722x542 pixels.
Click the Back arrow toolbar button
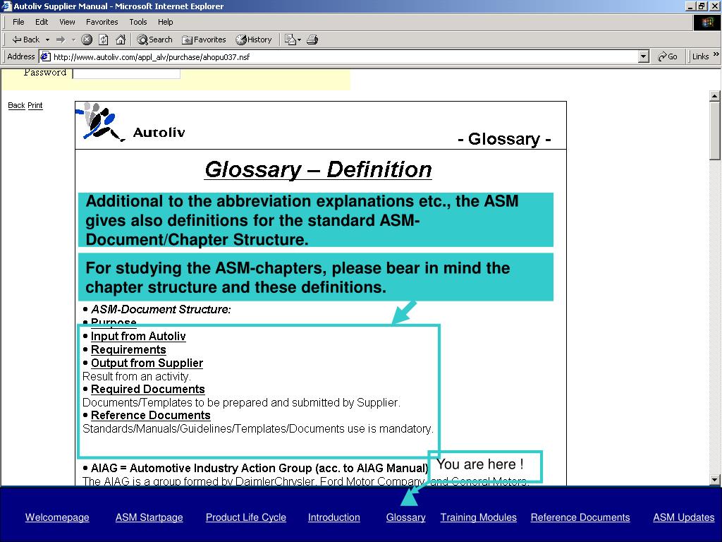point(26,40)
